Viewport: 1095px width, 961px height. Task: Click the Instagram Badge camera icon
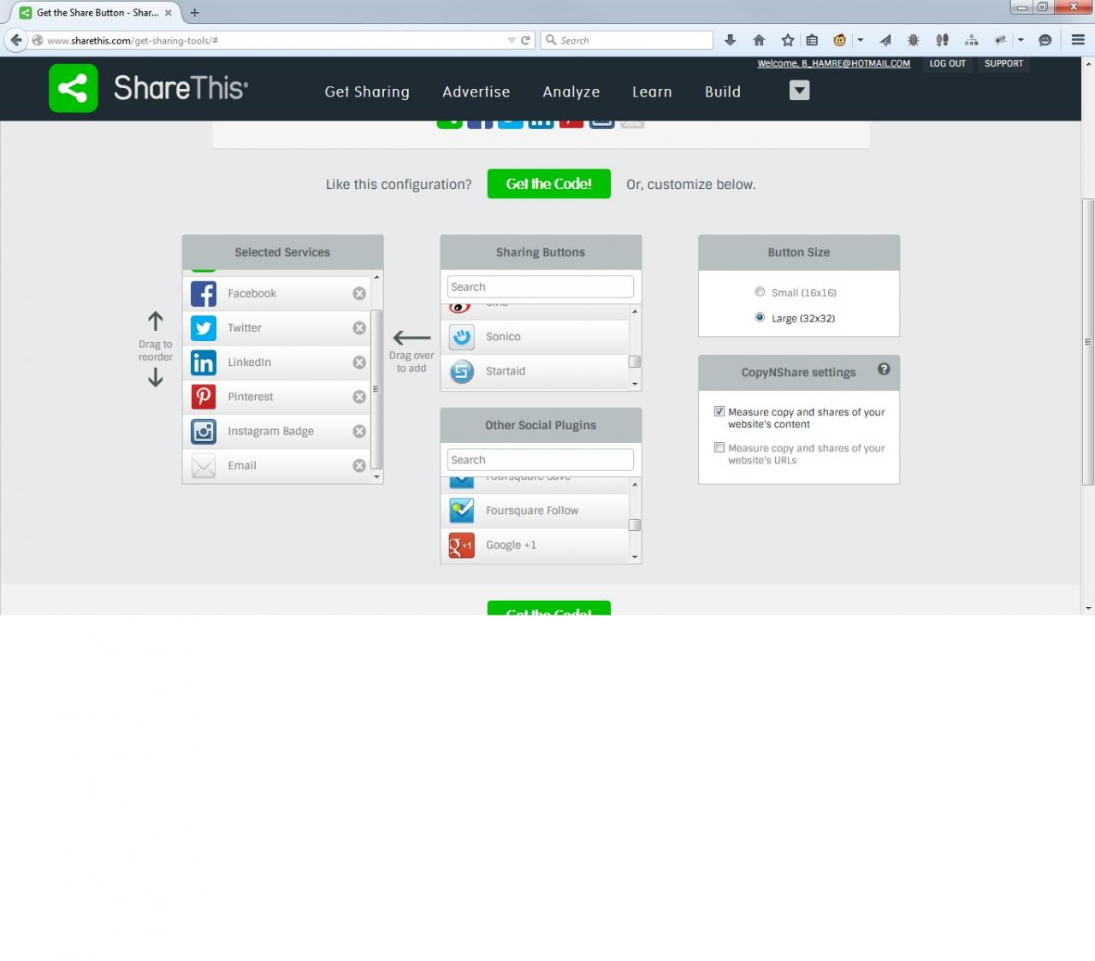click(x=204, y=431)
